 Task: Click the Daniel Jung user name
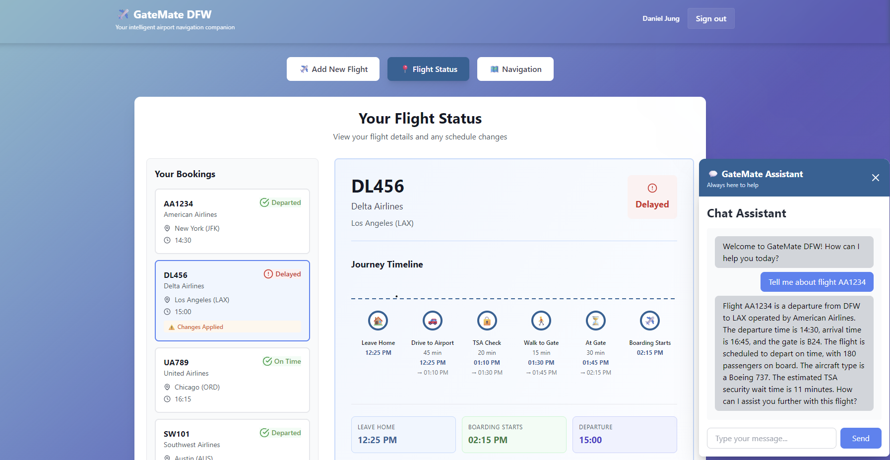661,18
